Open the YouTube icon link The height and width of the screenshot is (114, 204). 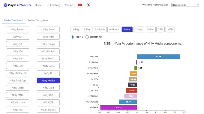point(80,5)
